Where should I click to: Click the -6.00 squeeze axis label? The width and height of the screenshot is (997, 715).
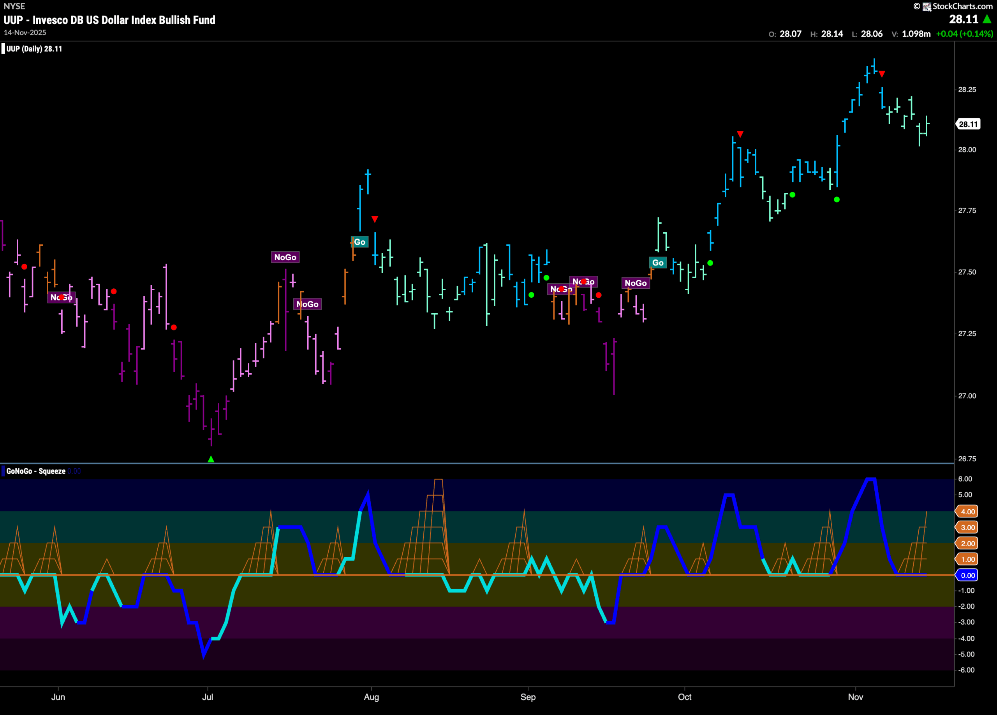pos(966,671)
